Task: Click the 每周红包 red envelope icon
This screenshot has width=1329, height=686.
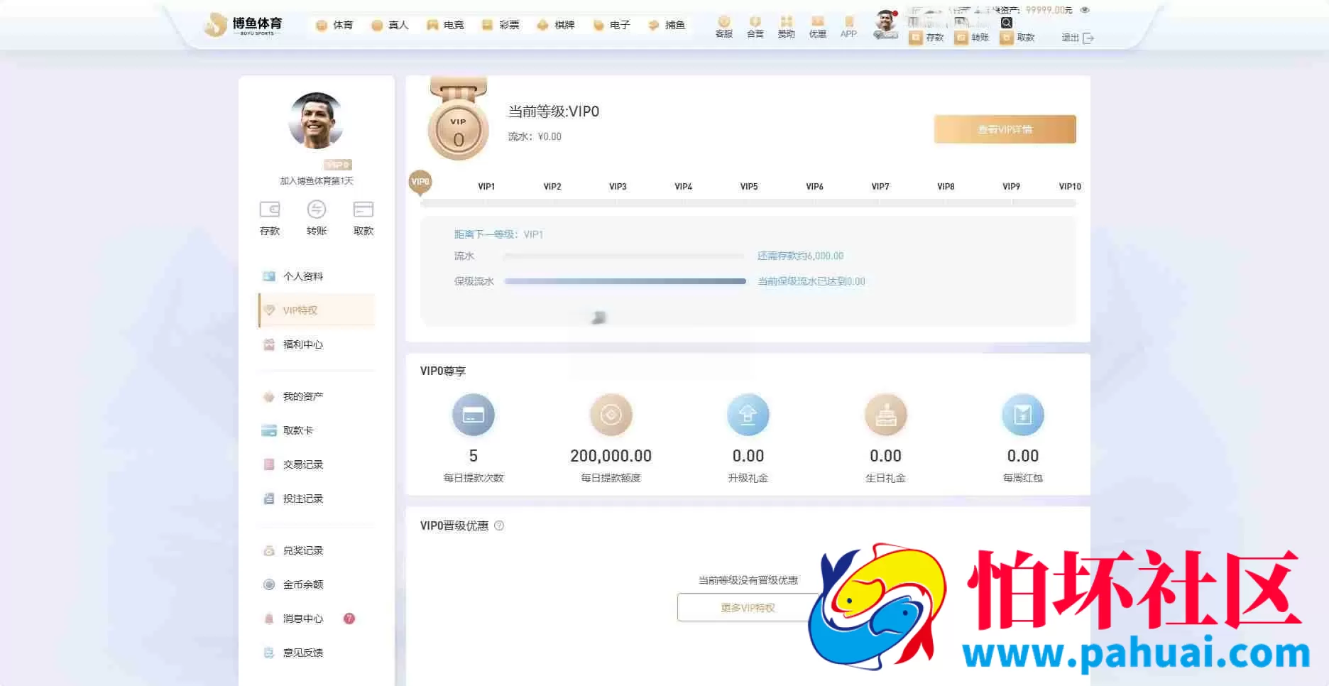Action: [1022, 415]
